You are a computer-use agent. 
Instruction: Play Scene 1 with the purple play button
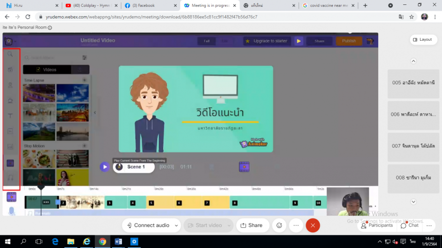105,167
